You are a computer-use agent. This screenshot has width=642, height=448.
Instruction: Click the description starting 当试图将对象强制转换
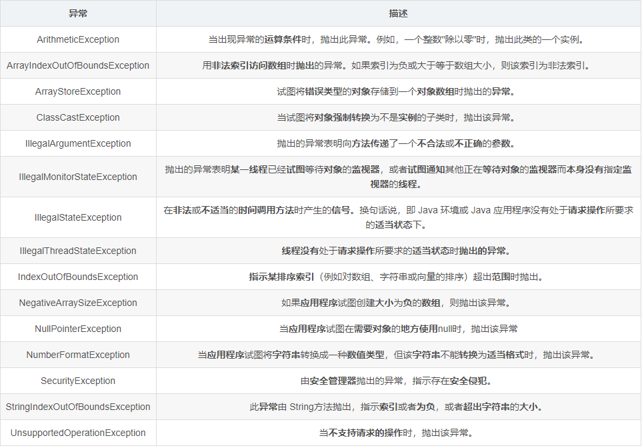[x=398, y=117]
